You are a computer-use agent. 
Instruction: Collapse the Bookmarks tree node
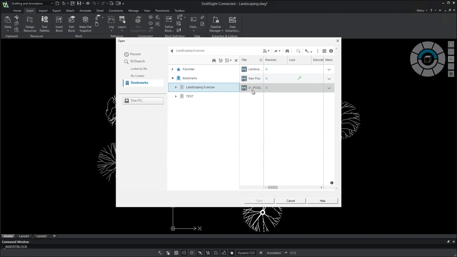[172, 79]
